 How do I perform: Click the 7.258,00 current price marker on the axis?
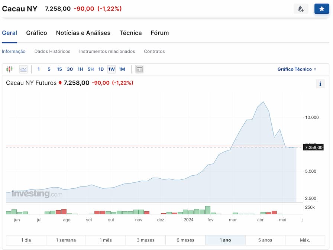[313, 147]
